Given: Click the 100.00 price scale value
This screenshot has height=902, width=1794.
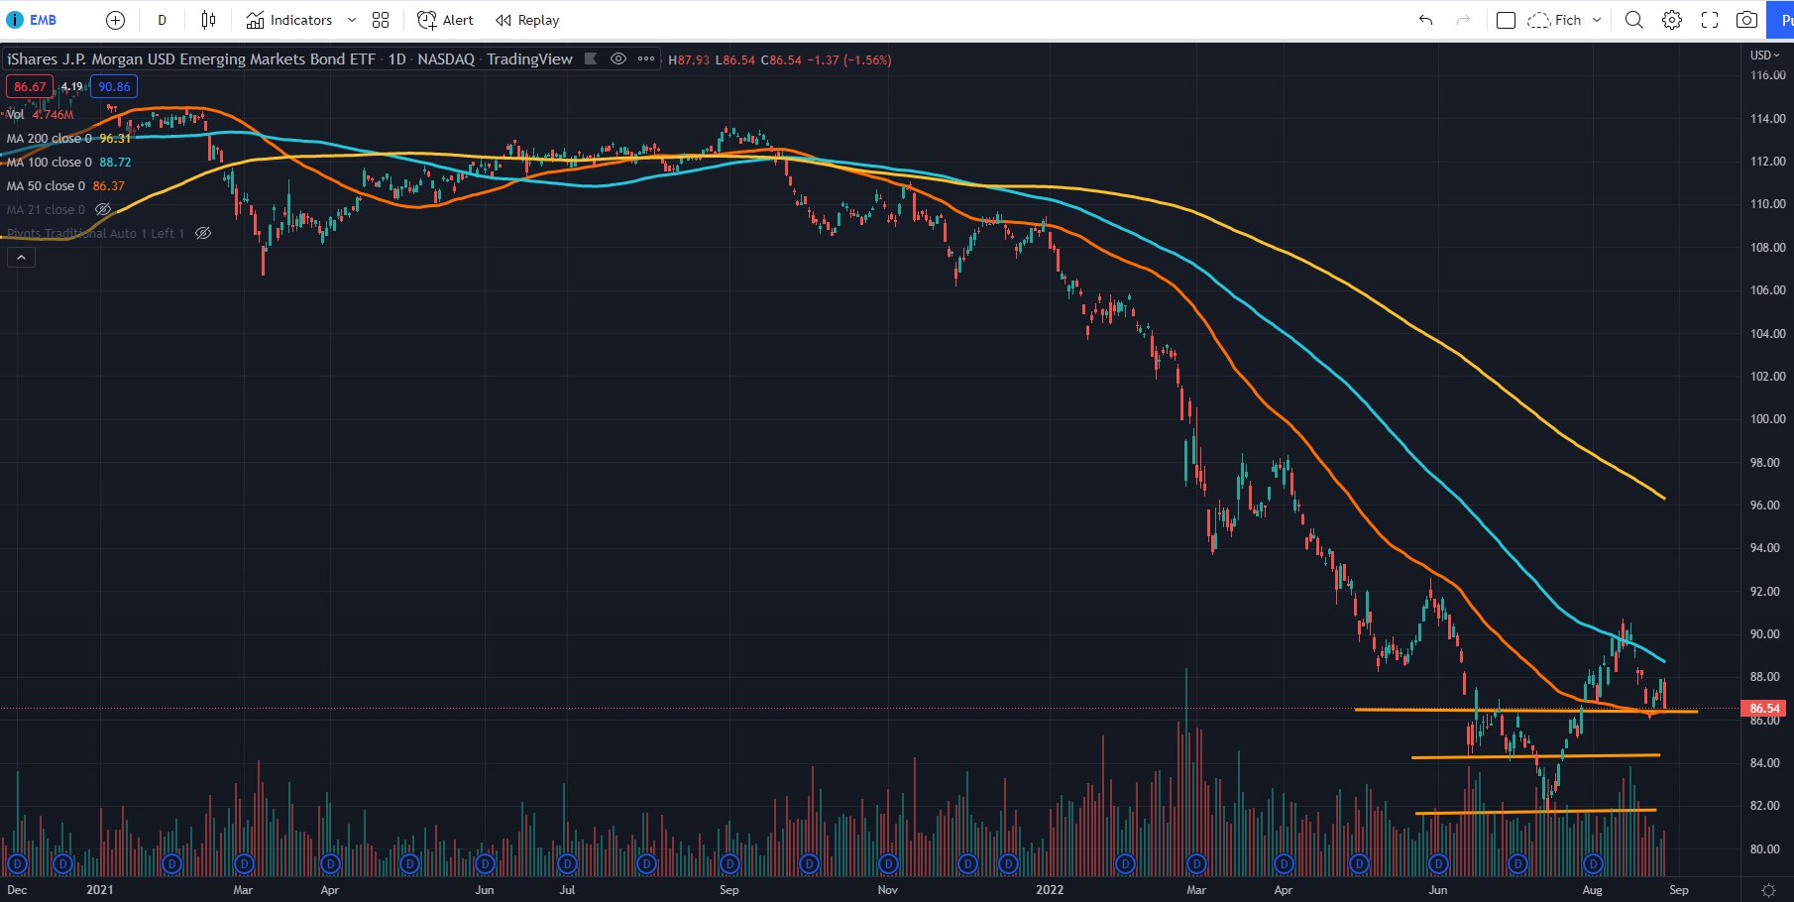Looking at the screenshot, I should pyautogui.click(x=1767, y=419).
